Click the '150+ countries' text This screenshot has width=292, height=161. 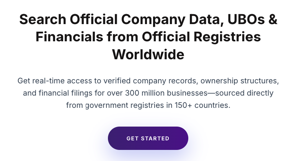click(x=202, y=105)
